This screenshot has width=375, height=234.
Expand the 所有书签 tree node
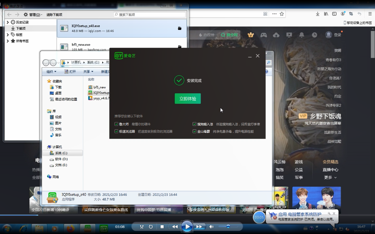pos(8,41)
